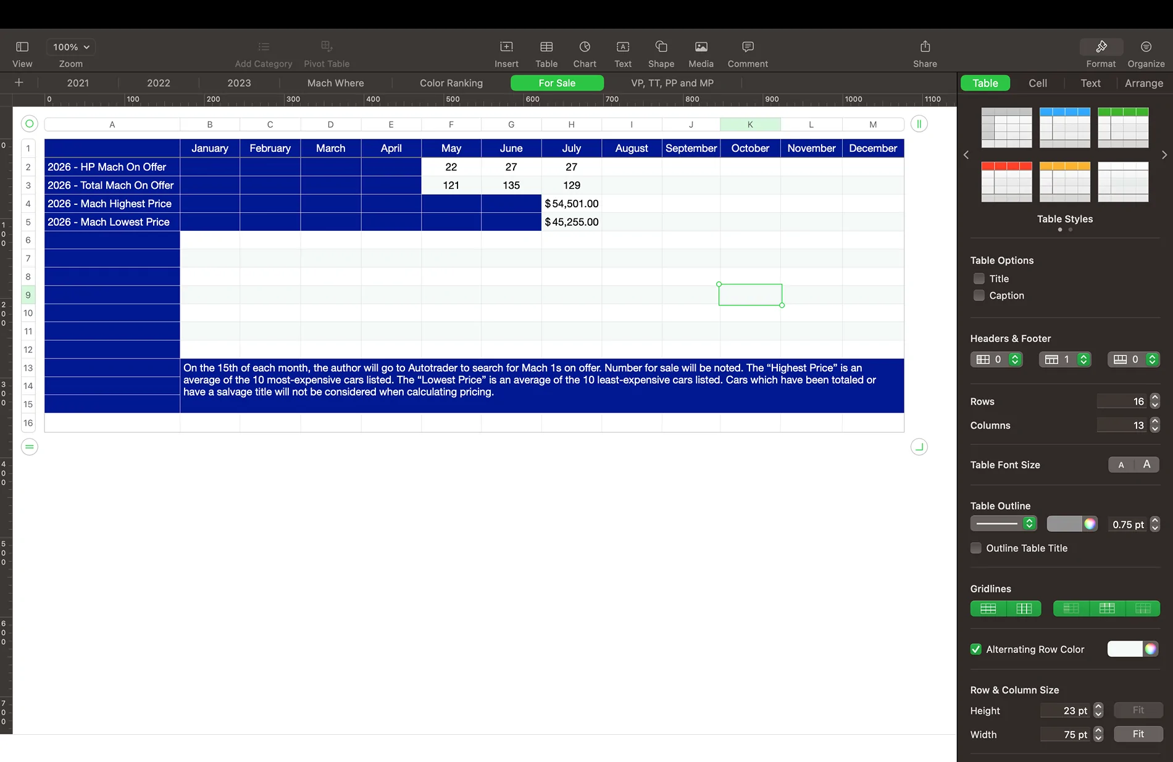Image resolution: width=1173 pixels, height=762 pixels.
Task: Select the column K header
Action: 750,125
